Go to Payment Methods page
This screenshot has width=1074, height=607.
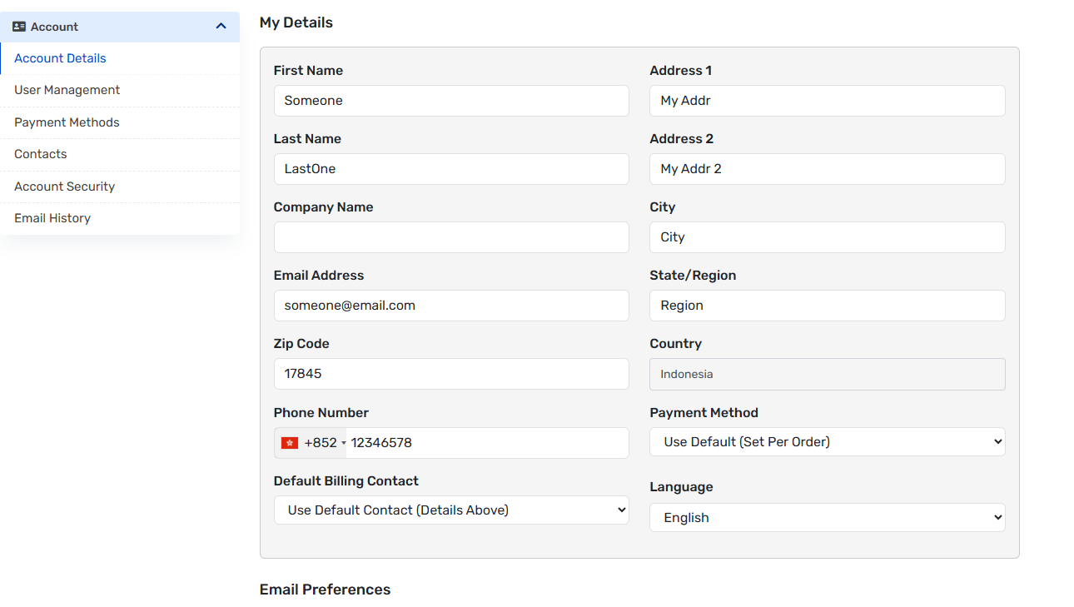(x=120, y=122)
